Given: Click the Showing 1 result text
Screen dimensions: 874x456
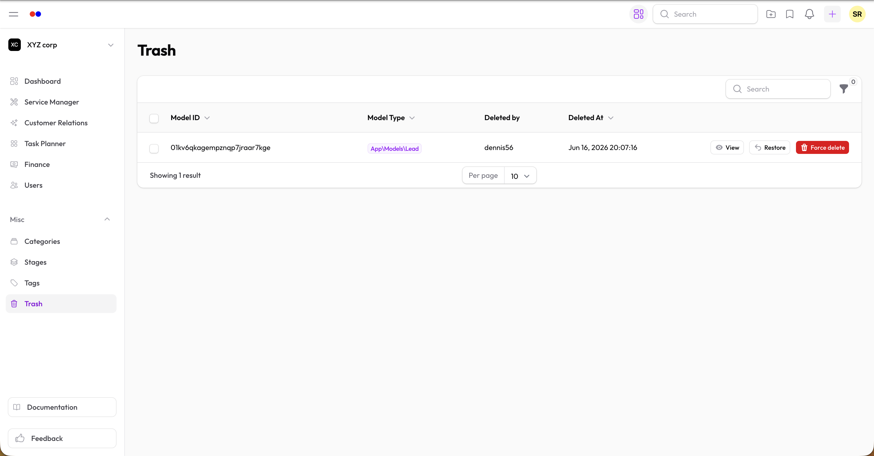Looking at the screenshot, I should [175, 175].
